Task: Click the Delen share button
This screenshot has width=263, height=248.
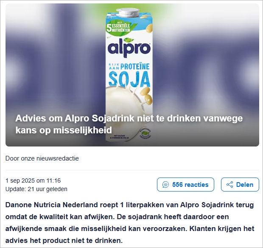Action: (x=240, y=185)
